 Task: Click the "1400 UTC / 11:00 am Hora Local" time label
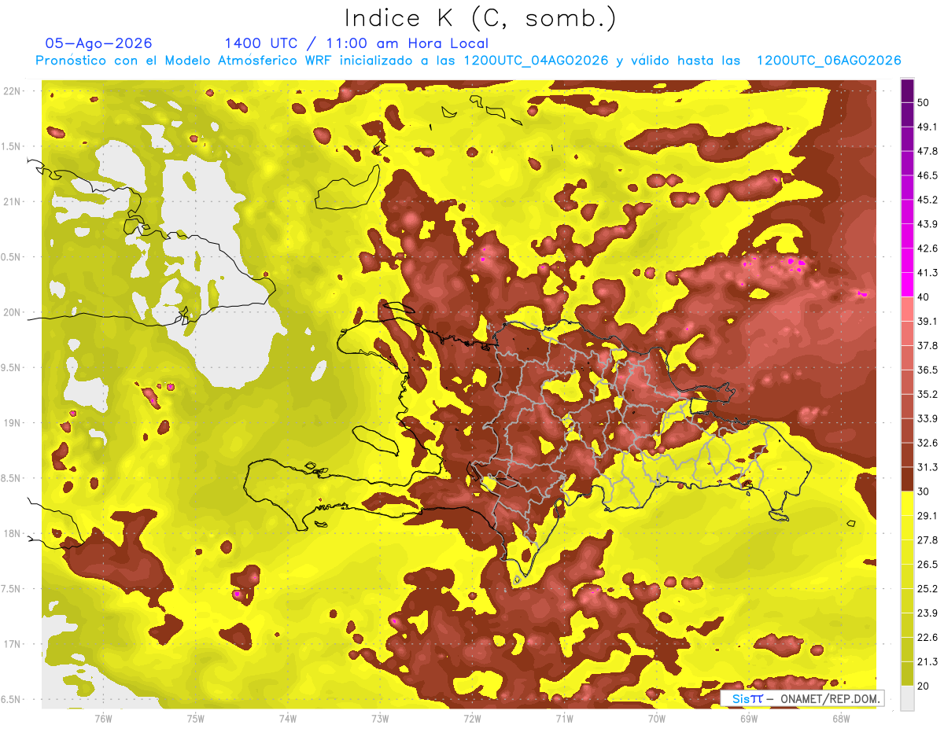tap(356, 43)
